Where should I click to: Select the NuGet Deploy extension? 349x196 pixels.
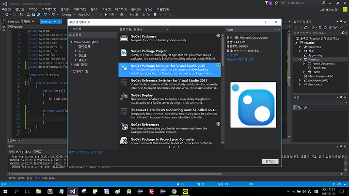(x=170, y=99)
